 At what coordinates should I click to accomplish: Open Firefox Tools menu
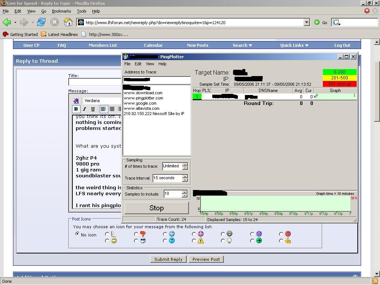pyautogui.click(x=81, y=11)
